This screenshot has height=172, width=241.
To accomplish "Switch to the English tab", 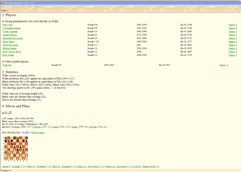I will [x=4, y=11].
